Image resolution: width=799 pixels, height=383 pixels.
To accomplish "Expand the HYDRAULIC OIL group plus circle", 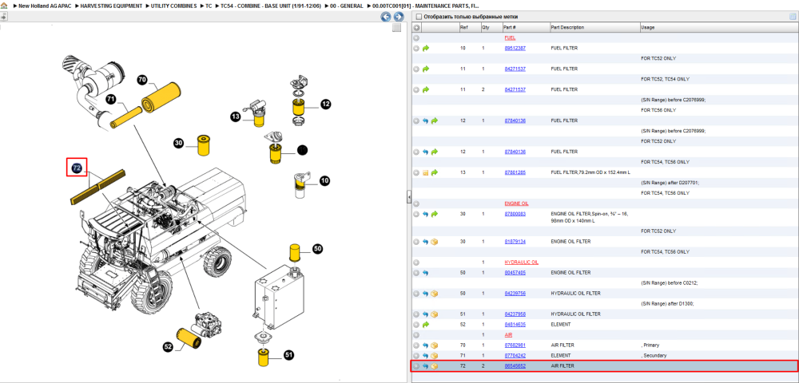I will [416, 263].
